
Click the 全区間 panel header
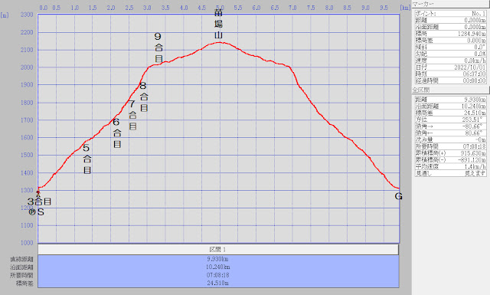(x=451, y=90)
